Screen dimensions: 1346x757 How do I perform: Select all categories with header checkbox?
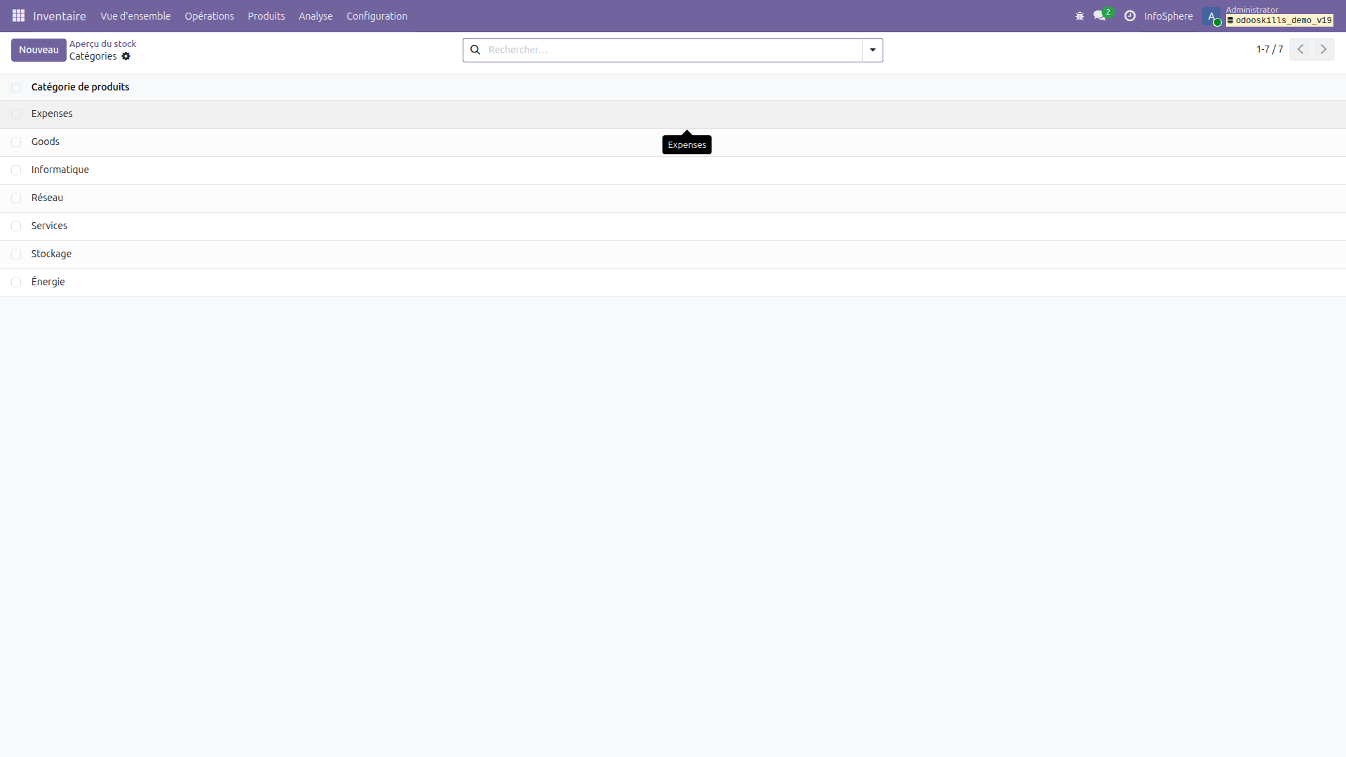point(15,87)
